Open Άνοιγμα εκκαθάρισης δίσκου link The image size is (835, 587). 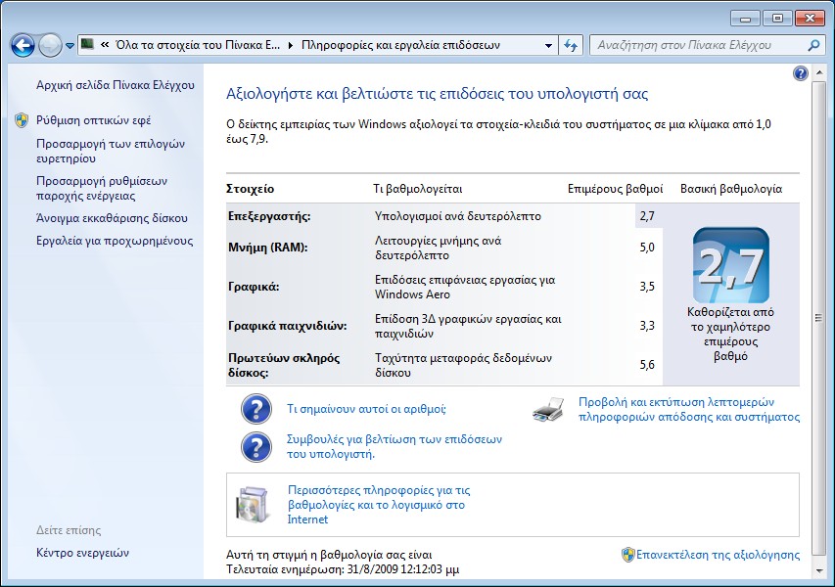(112, 218)
